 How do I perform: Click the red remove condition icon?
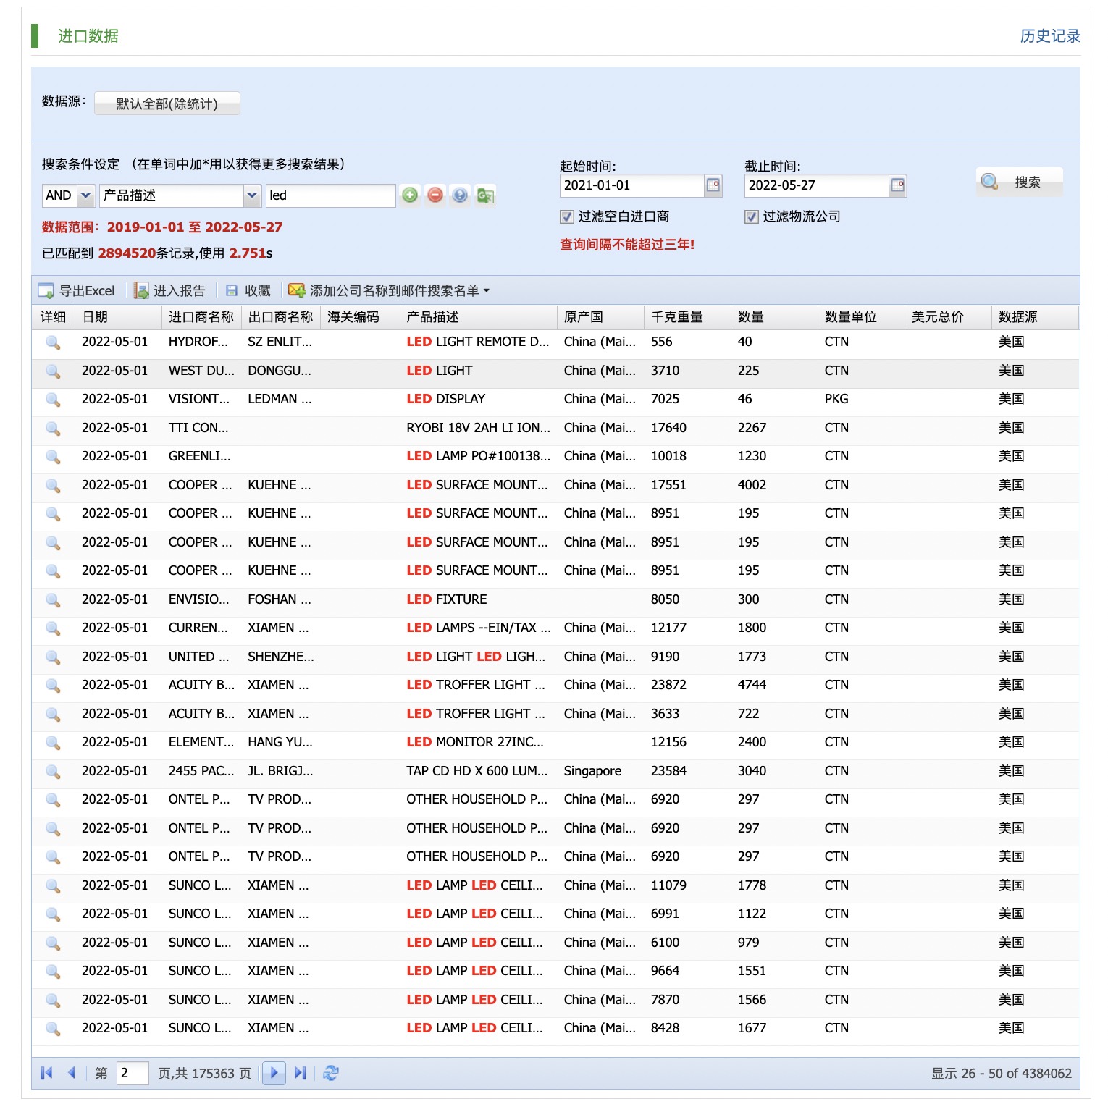(435, 195)
